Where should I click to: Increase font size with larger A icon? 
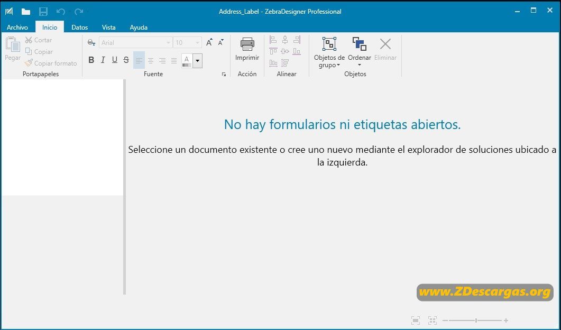pyautogui.click(x=209, y=43)
